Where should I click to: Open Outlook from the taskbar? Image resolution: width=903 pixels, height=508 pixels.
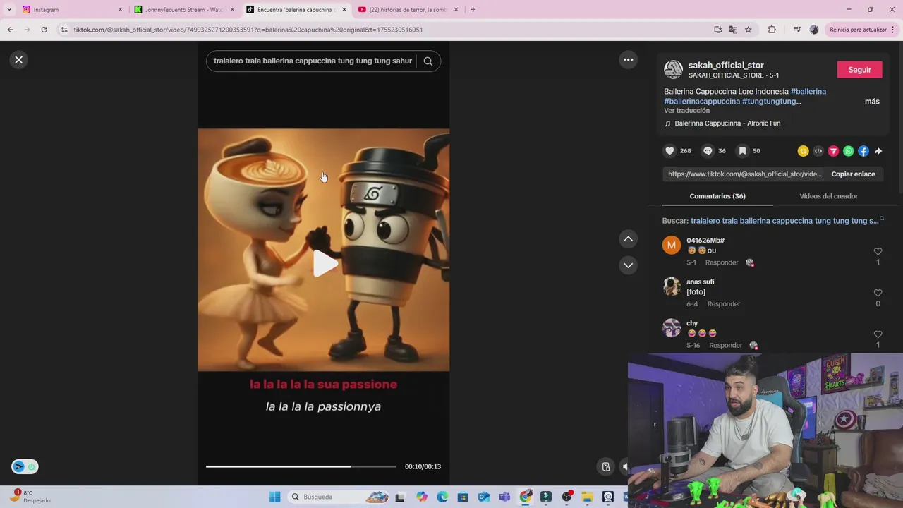pos(484,497)
